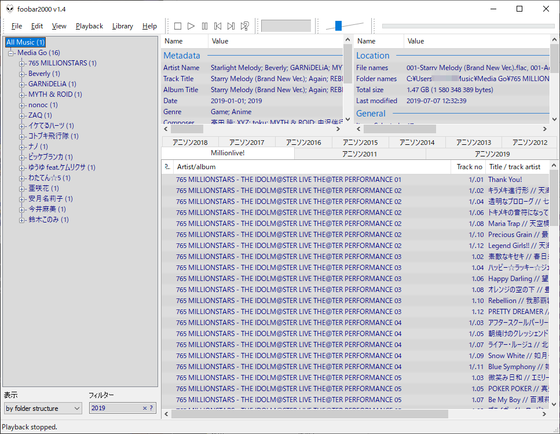The height and width of the screenshot is (434, 560).
Task: Select All Music in the library tree
Action: [25, 42]
